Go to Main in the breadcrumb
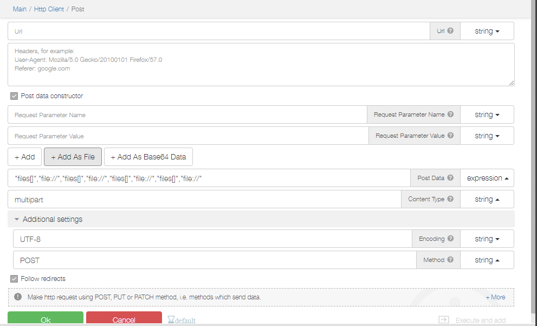Image resolution: width=537 pixels, height=326 pixels. coord(20,9)
